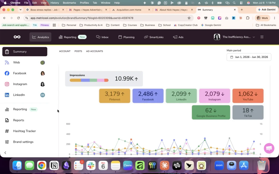Click the impressions color distribution bar

89,80
